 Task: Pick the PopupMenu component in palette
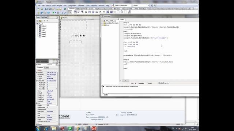coord(82,12)
